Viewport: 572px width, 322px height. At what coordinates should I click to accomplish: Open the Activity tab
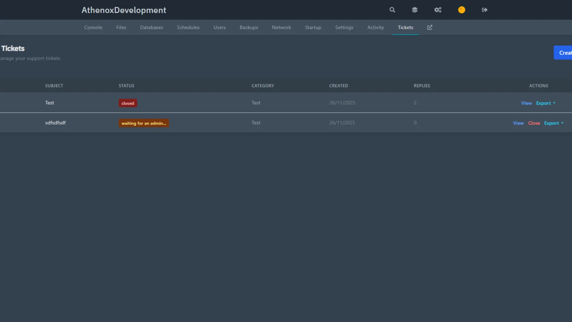pos(375,27)
